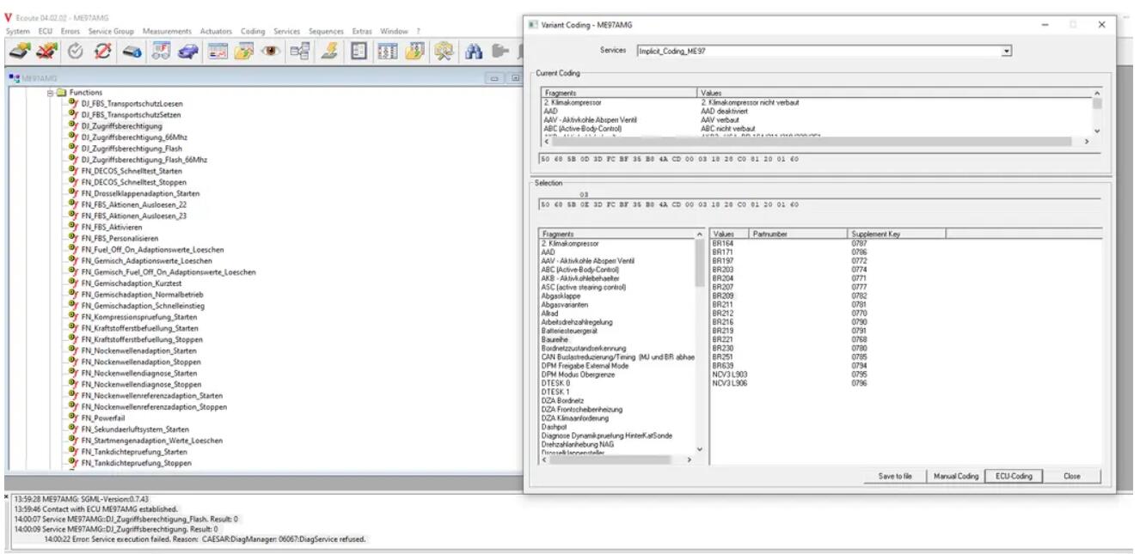The height and width of the screenshot is (554, 1140).
Task: Open the Measurements menu
Action: pos(168,31)
